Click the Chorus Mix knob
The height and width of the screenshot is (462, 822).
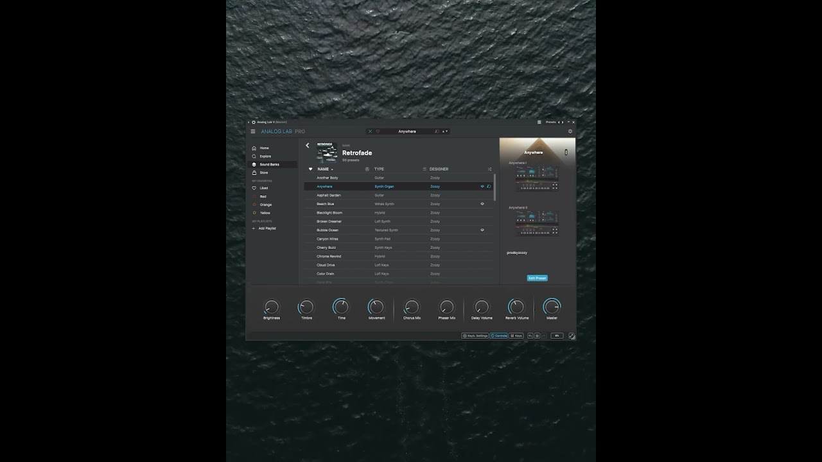(412, 307)
